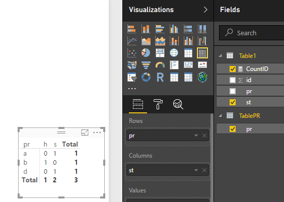Click the s column header in matrix

coord(55,145)
